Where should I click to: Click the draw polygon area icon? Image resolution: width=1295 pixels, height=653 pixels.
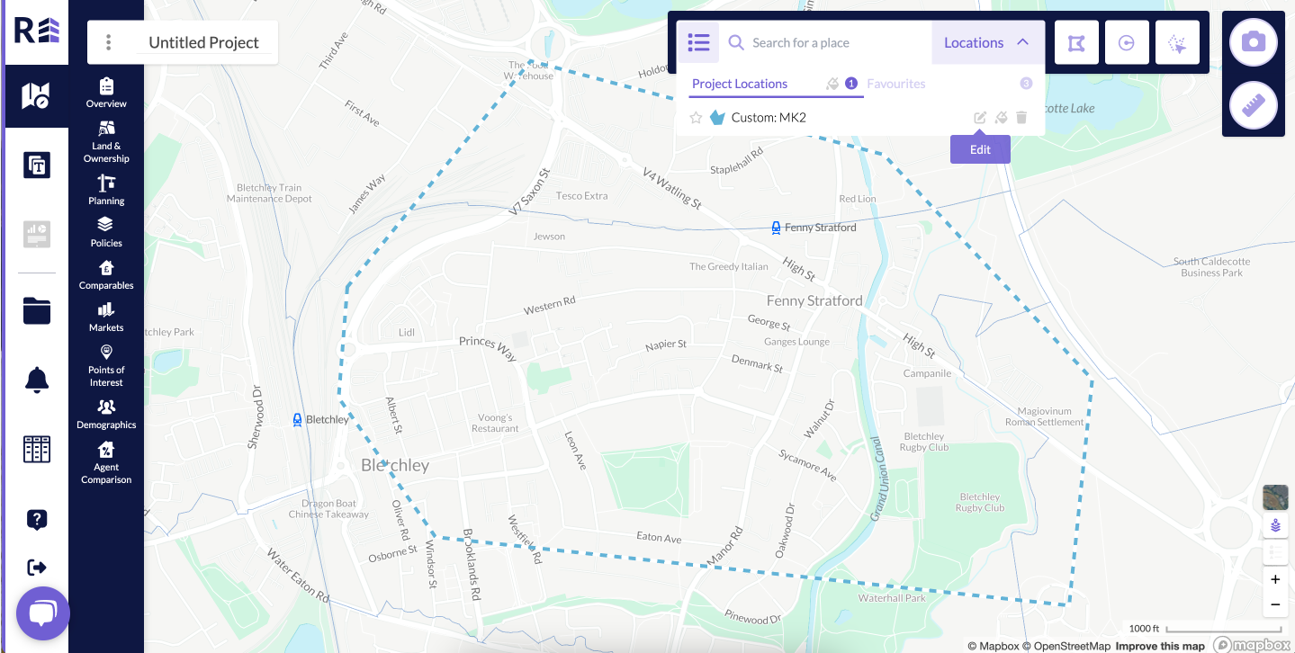click(1076, 42)
